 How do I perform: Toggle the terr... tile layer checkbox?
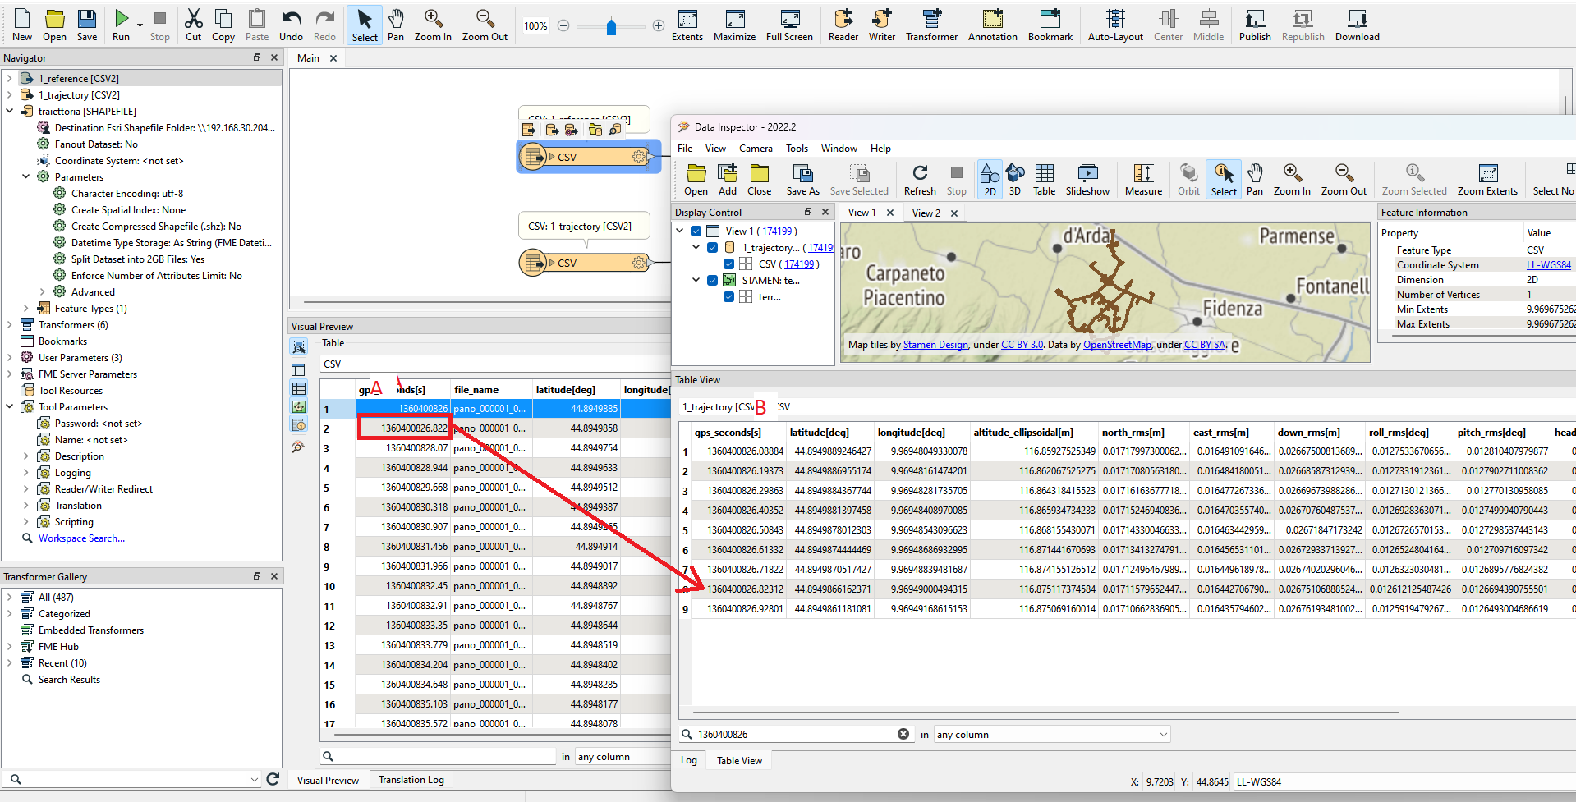click(728, 297)
